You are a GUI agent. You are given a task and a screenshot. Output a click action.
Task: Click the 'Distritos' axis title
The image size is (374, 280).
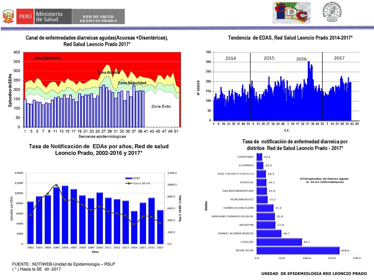[x=206, y=206]
